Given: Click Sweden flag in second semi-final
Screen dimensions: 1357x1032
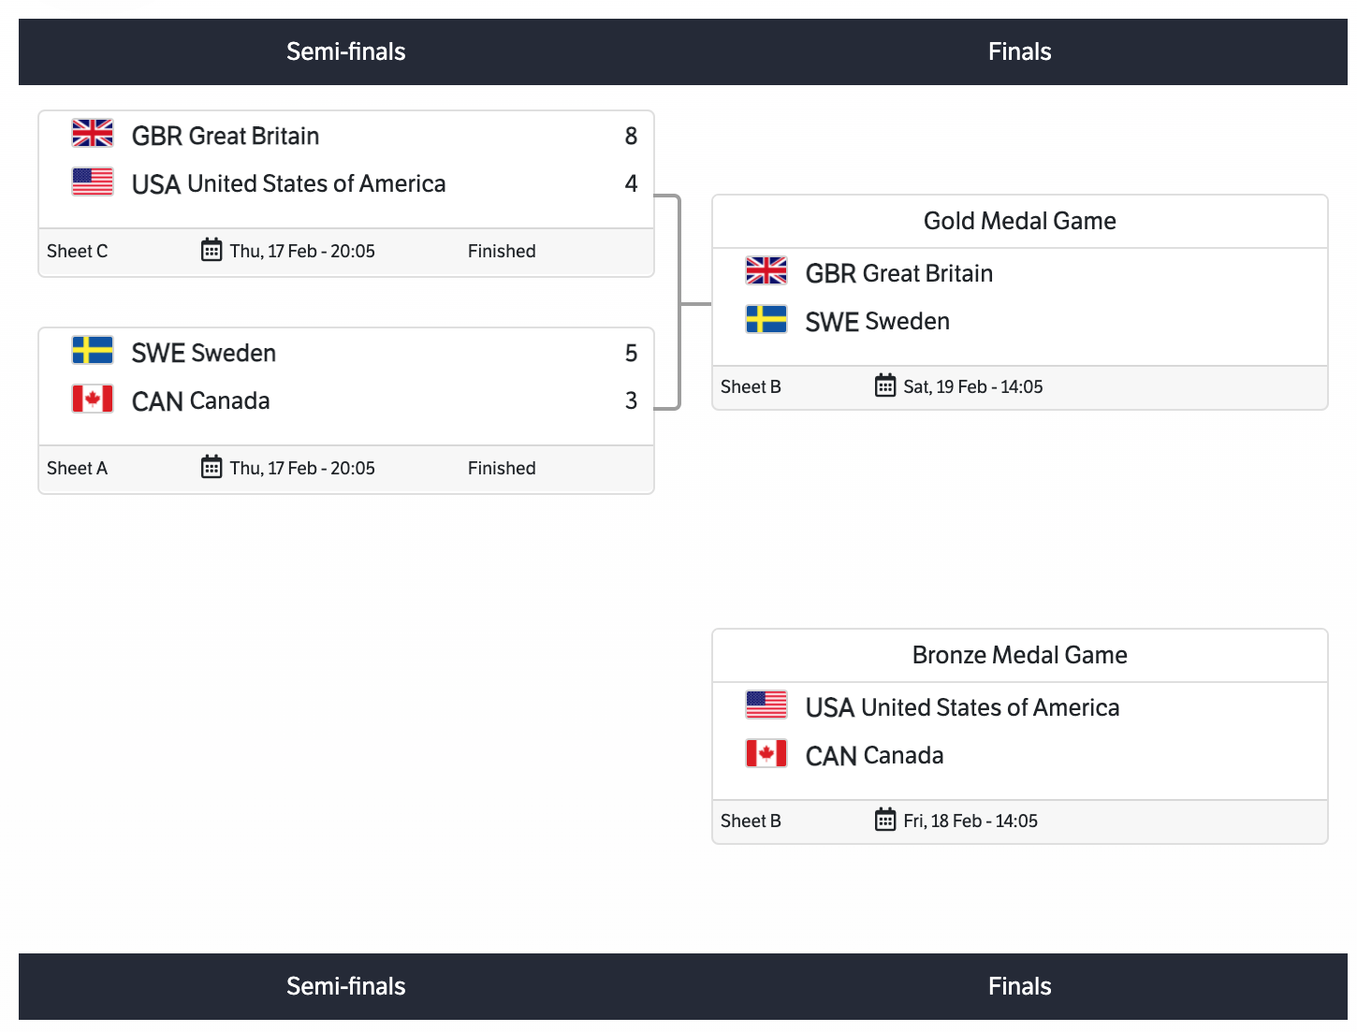Looking at the screenshot, I should tap(93, 351).
